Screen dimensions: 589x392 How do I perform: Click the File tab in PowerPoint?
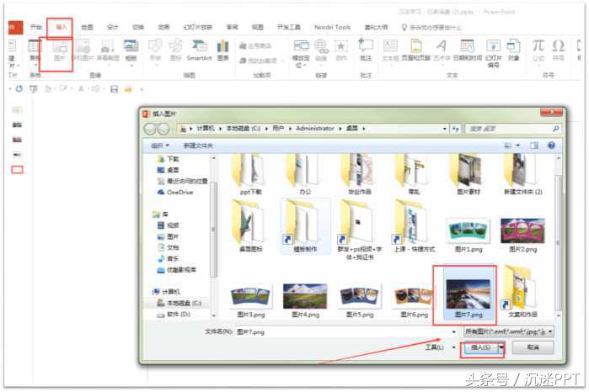pyautogui.click(x=15, y=28)
